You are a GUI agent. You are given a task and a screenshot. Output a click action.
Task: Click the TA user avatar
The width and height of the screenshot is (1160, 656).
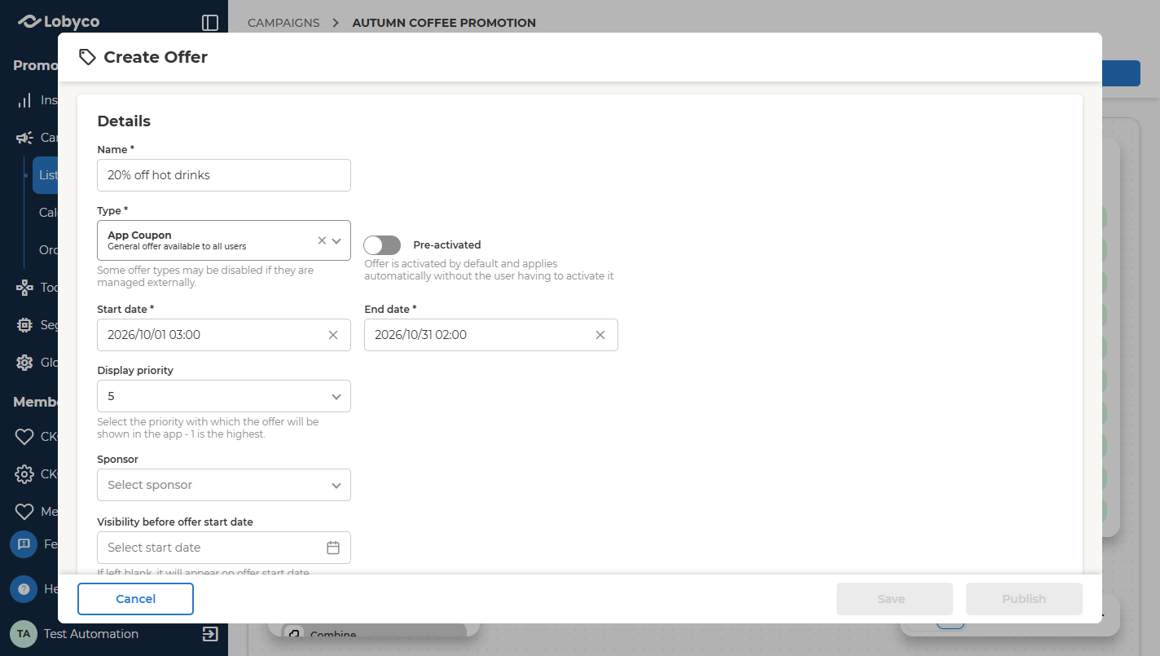24,633
